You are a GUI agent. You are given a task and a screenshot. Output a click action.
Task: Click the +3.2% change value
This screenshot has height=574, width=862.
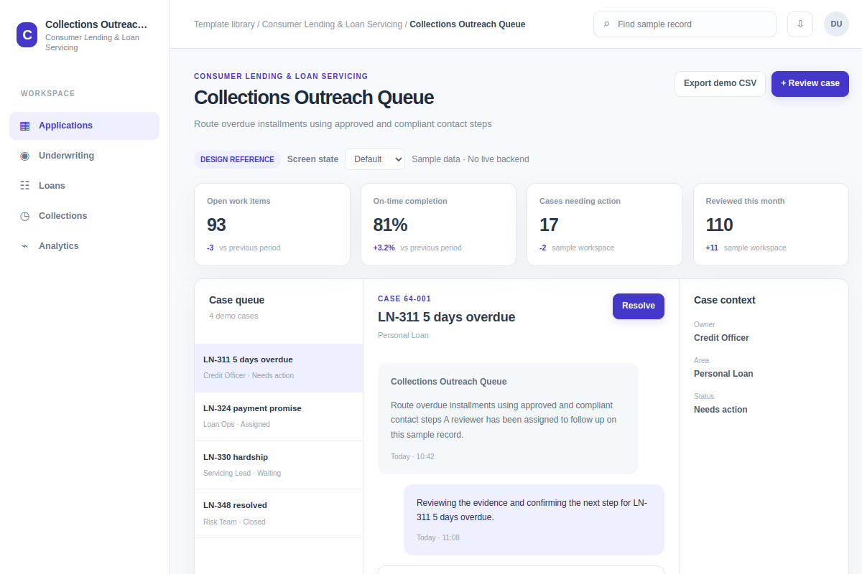click(384, 248)
